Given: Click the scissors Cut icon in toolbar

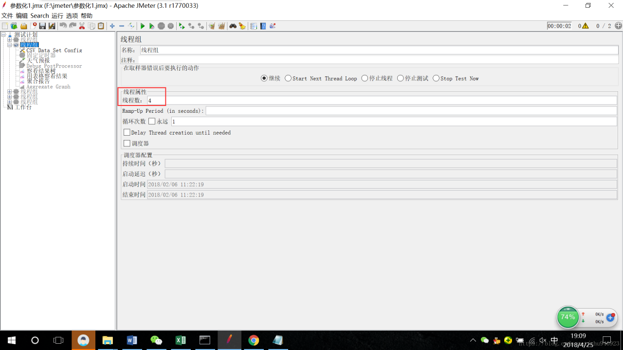Looking at the screenshot, I should pyautogui.click(x=82, y=26).
